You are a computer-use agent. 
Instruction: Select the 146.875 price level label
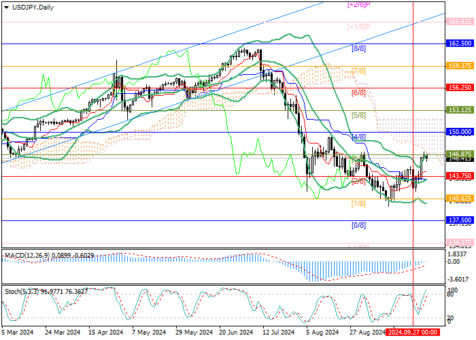(x=460, y=154)
